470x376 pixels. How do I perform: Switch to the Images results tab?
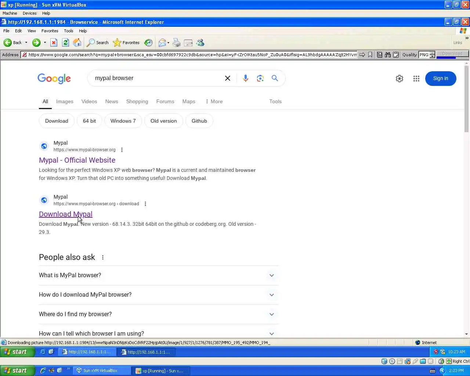click(x=65, y=101)
